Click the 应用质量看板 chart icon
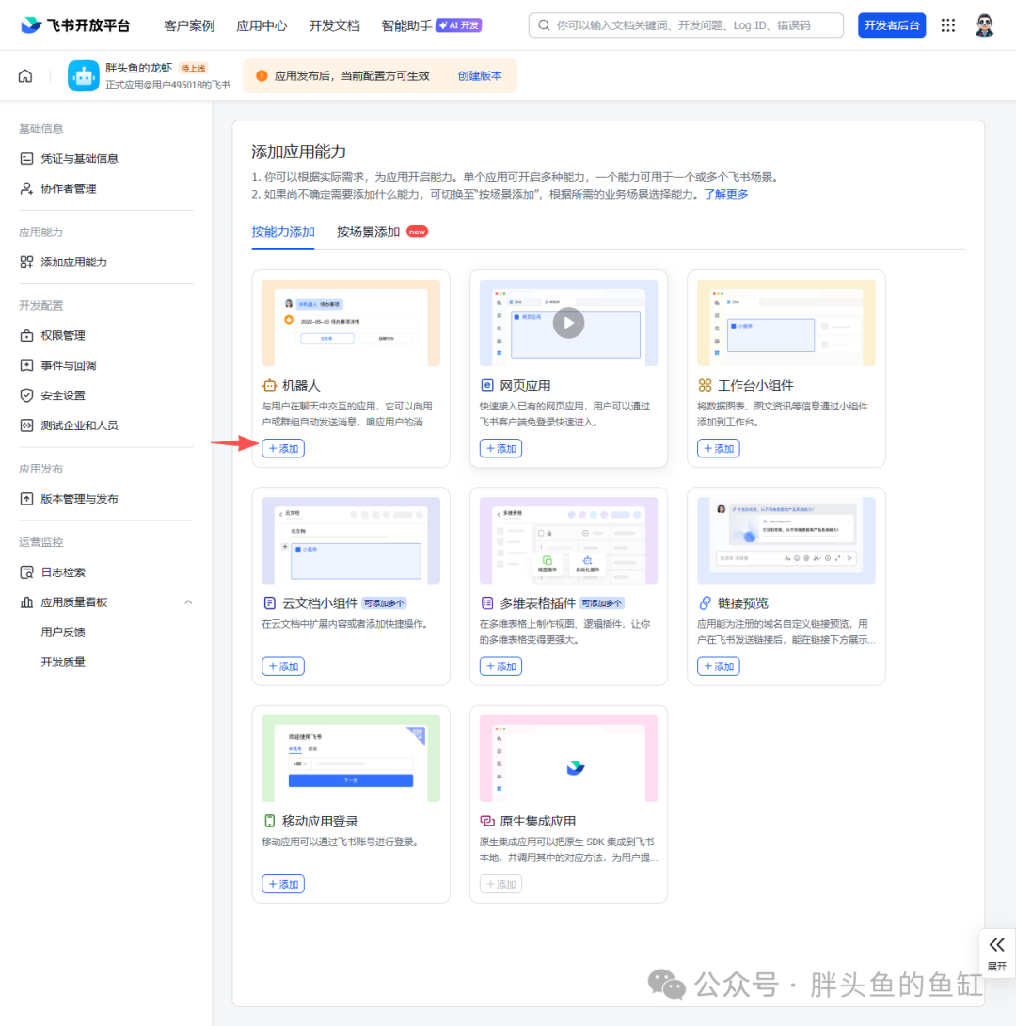1016x1026 pixels. [26, 602]
